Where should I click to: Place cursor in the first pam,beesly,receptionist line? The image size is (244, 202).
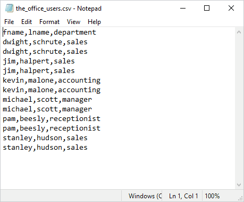52,119
